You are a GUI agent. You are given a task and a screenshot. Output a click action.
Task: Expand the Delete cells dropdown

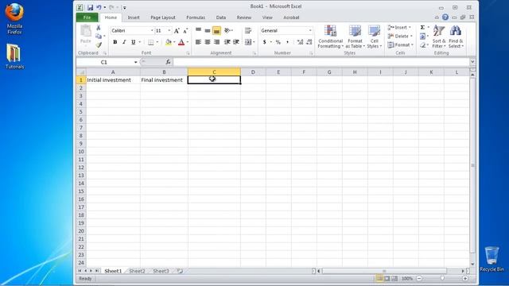pos(411,37)
